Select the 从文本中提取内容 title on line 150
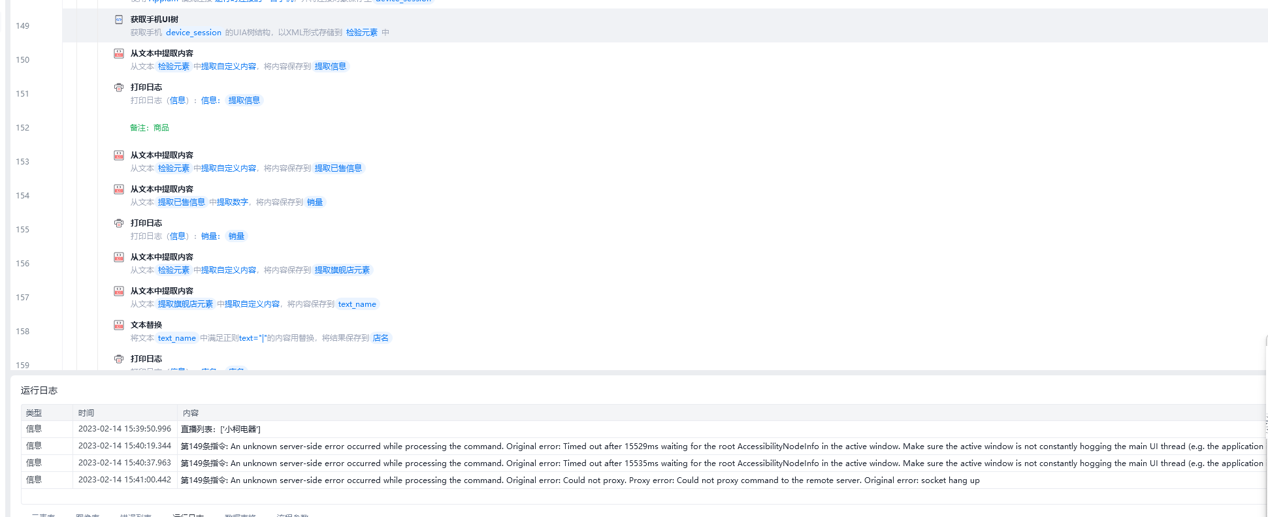Viewport: 1268px width, 517px height. pos(162,54)
